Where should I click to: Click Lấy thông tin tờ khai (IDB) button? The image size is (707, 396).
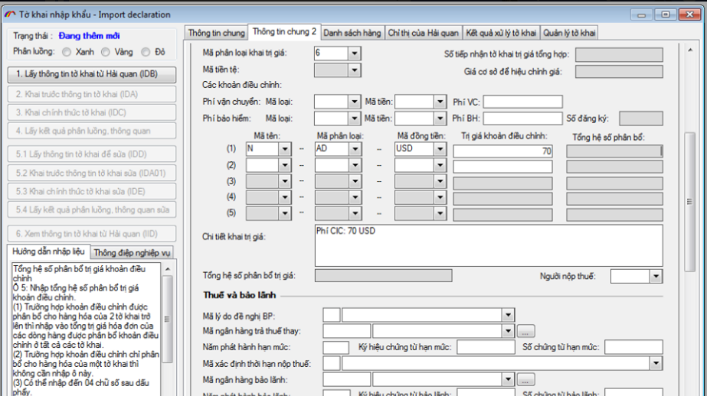87,75
